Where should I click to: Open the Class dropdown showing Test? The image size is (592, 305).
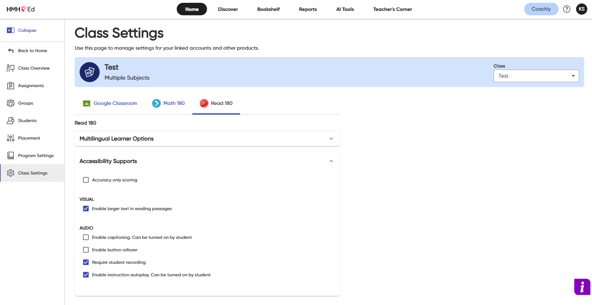coord(536,76)
